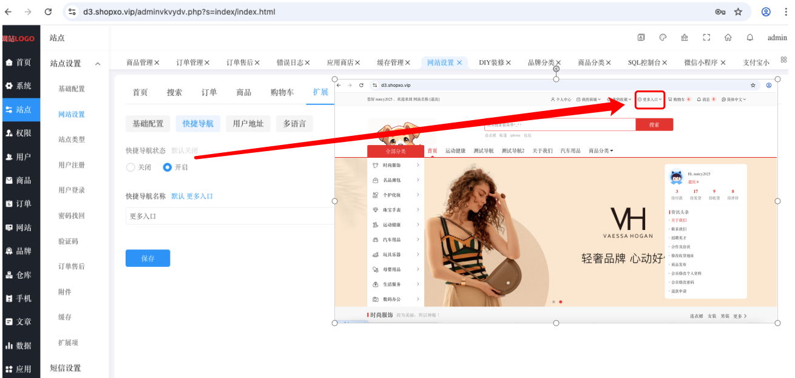Viewport: 795px width, 378px height.
Task: Close the 商品管理 page tab with its X
Action: point(157,62)
